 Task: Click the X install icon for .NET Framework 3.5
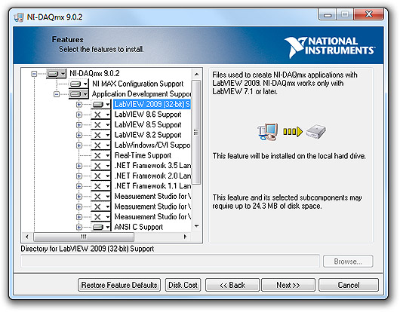(97, 166)
